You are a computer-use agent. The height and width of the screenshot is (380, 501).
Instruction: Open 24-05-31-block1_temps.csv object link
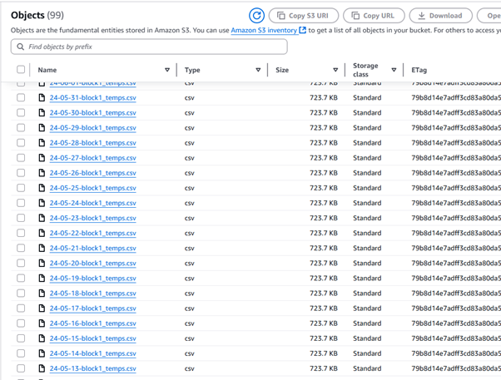[92, 98]
